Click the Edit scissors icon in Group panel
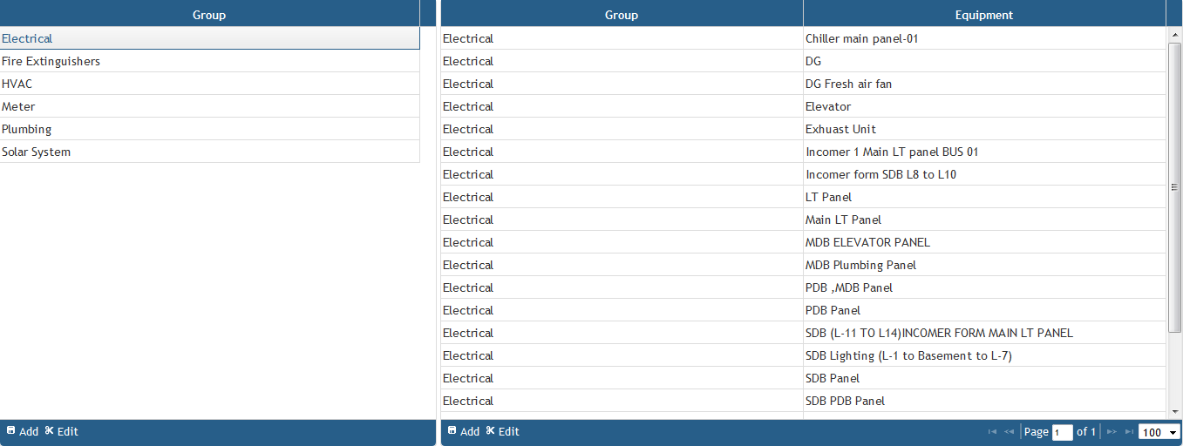This screenshot has width=1183, height=446. pyautogui.click(x=50, y=430)
